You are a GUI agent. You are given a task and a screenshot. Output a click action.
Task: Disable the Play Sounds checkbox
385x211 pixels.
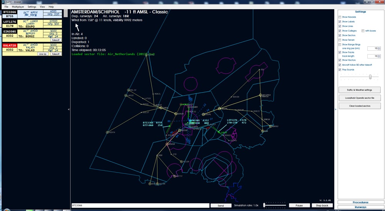pos(340,70)
